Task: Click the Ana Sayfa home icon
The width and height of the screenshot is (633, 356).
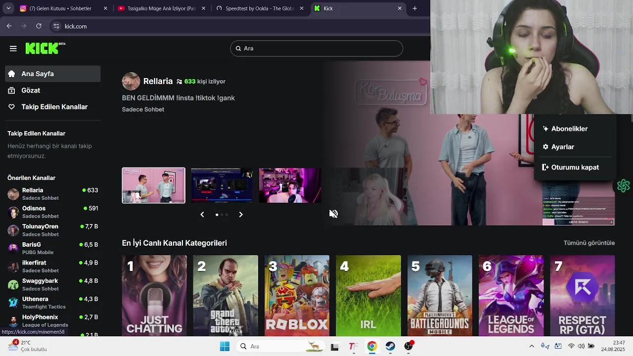Action: [11, 74]
